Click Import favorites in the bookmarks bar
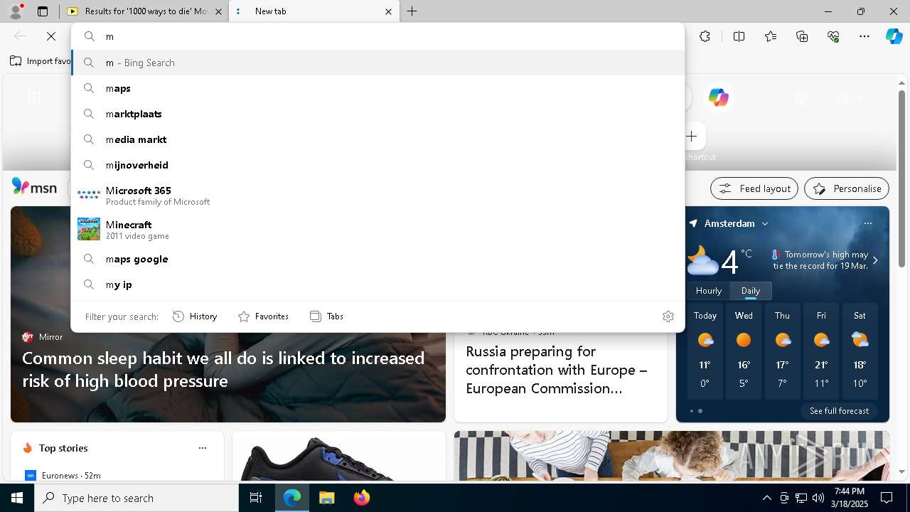Image resolution: width=910 pixels, height=512 pixels. tap(41, 61)
